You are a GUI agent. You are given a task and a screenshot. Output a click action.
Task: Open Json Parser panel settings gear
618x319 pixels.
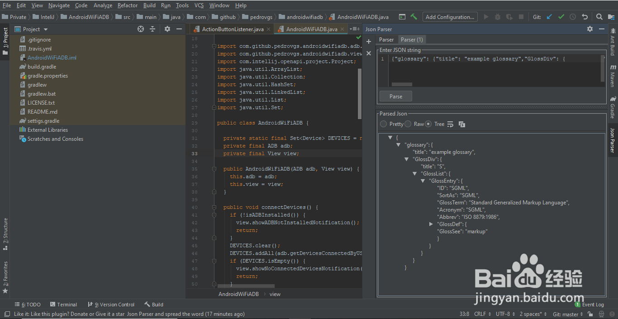coord(590,29)
